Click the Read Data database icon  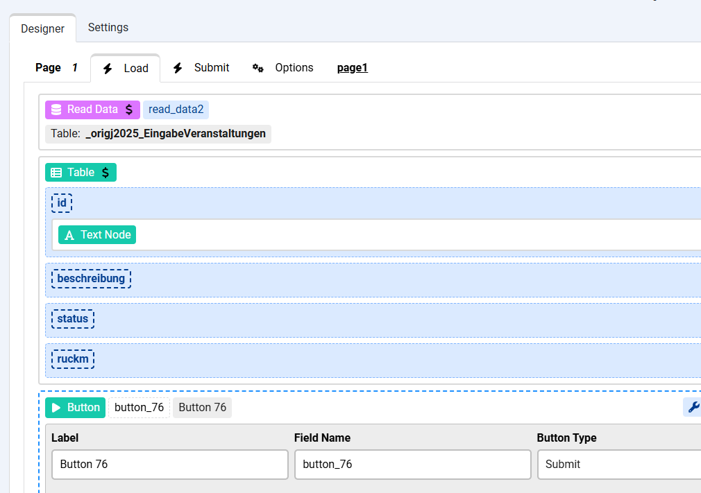(56, 110)
